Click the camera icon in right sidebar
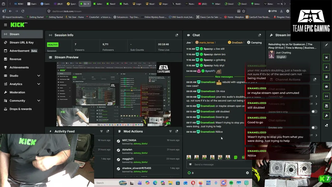The height and width of the screenshot is (187, 332). (x=326, y=106)
